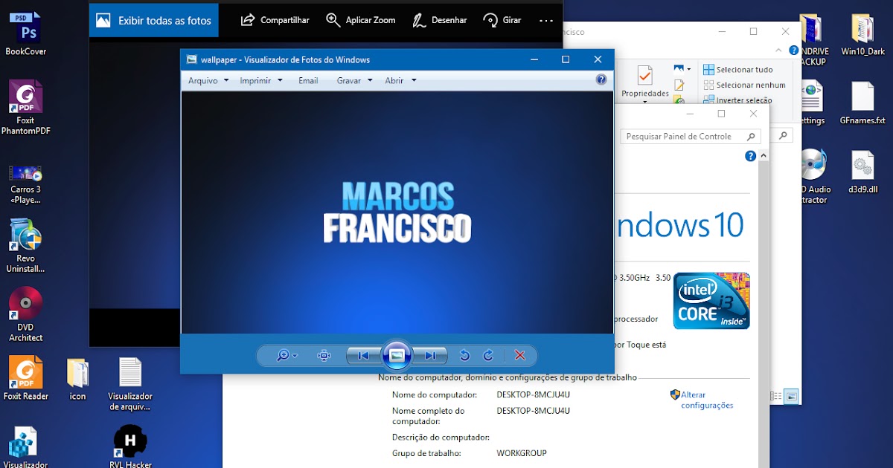
Task: Click the edit pencil icon in Explorer ribbon
Action: (679, 85)
